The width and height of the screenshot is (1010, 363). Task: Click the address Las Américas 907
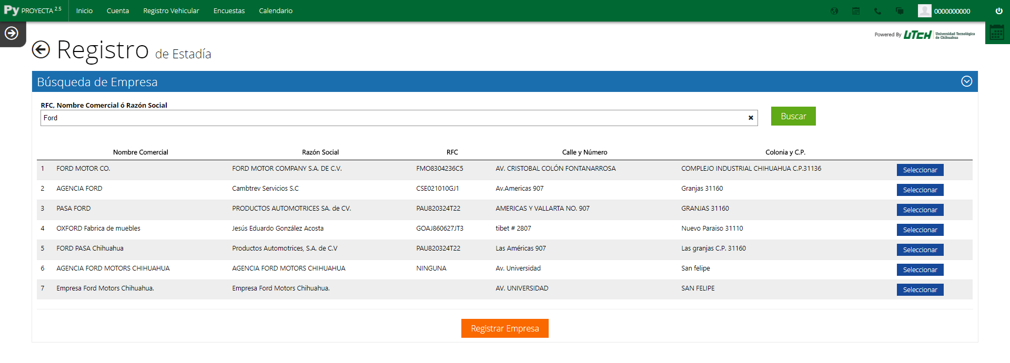click(x=521, y=248)
